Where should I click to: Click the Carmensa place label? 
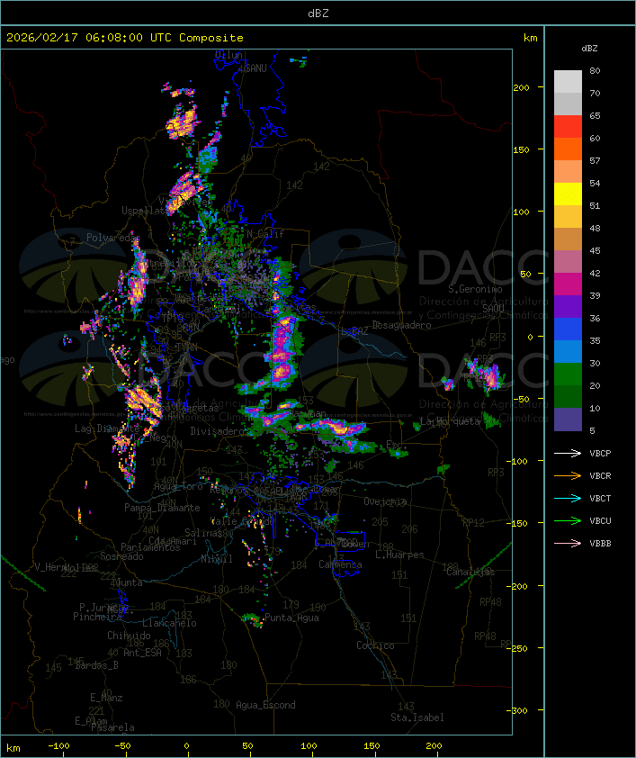pos(340,564)
